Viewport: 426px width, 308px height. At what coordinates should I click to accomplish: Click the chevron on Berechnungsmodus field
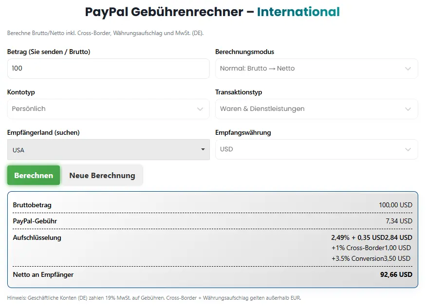pos(409,68)
